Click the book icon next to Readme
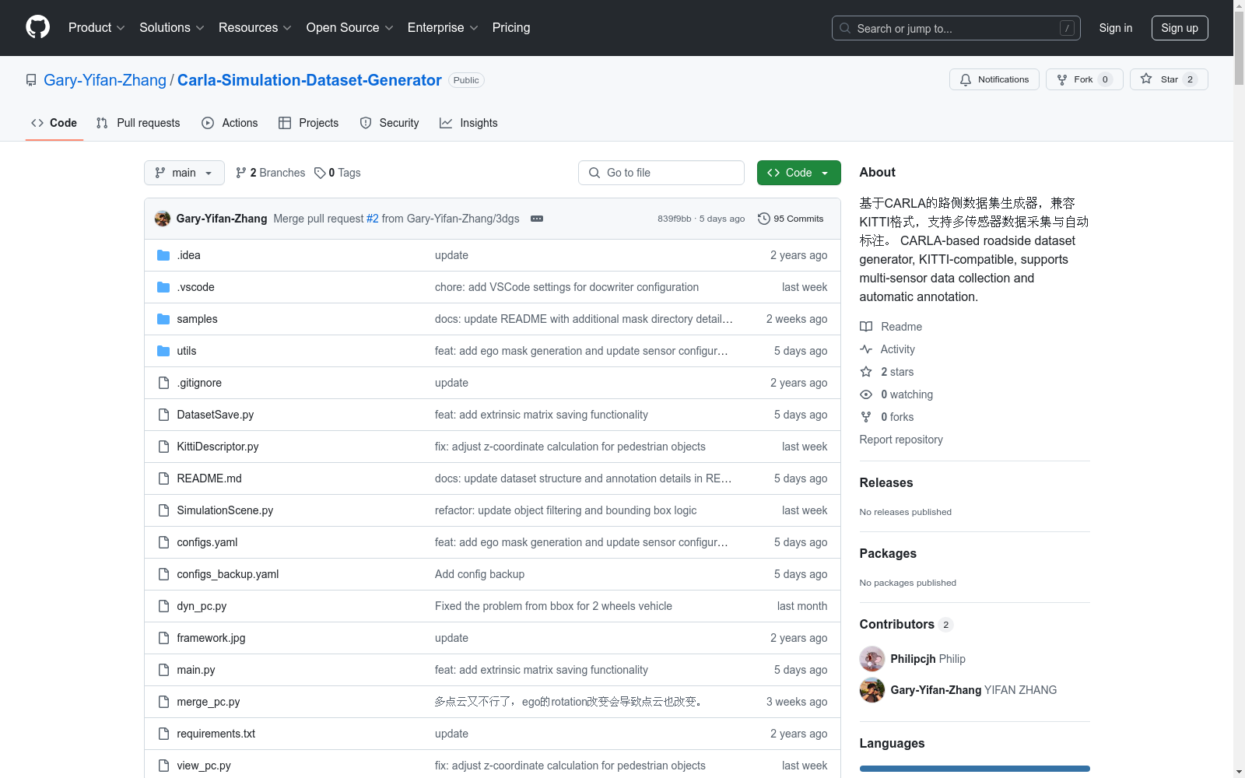Screen dimensions: 1245x778 (866, 327)
